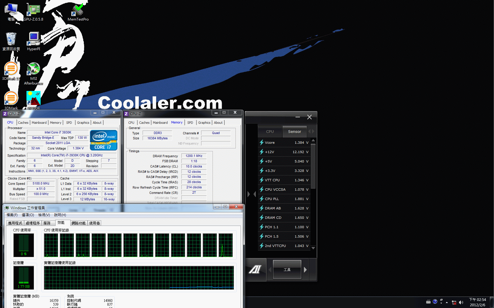Click the sensor list scroll-down arrow
Image resolution: width=494 pixels, height=308 pixels.
pyautogui.click(x=313, y=248)
